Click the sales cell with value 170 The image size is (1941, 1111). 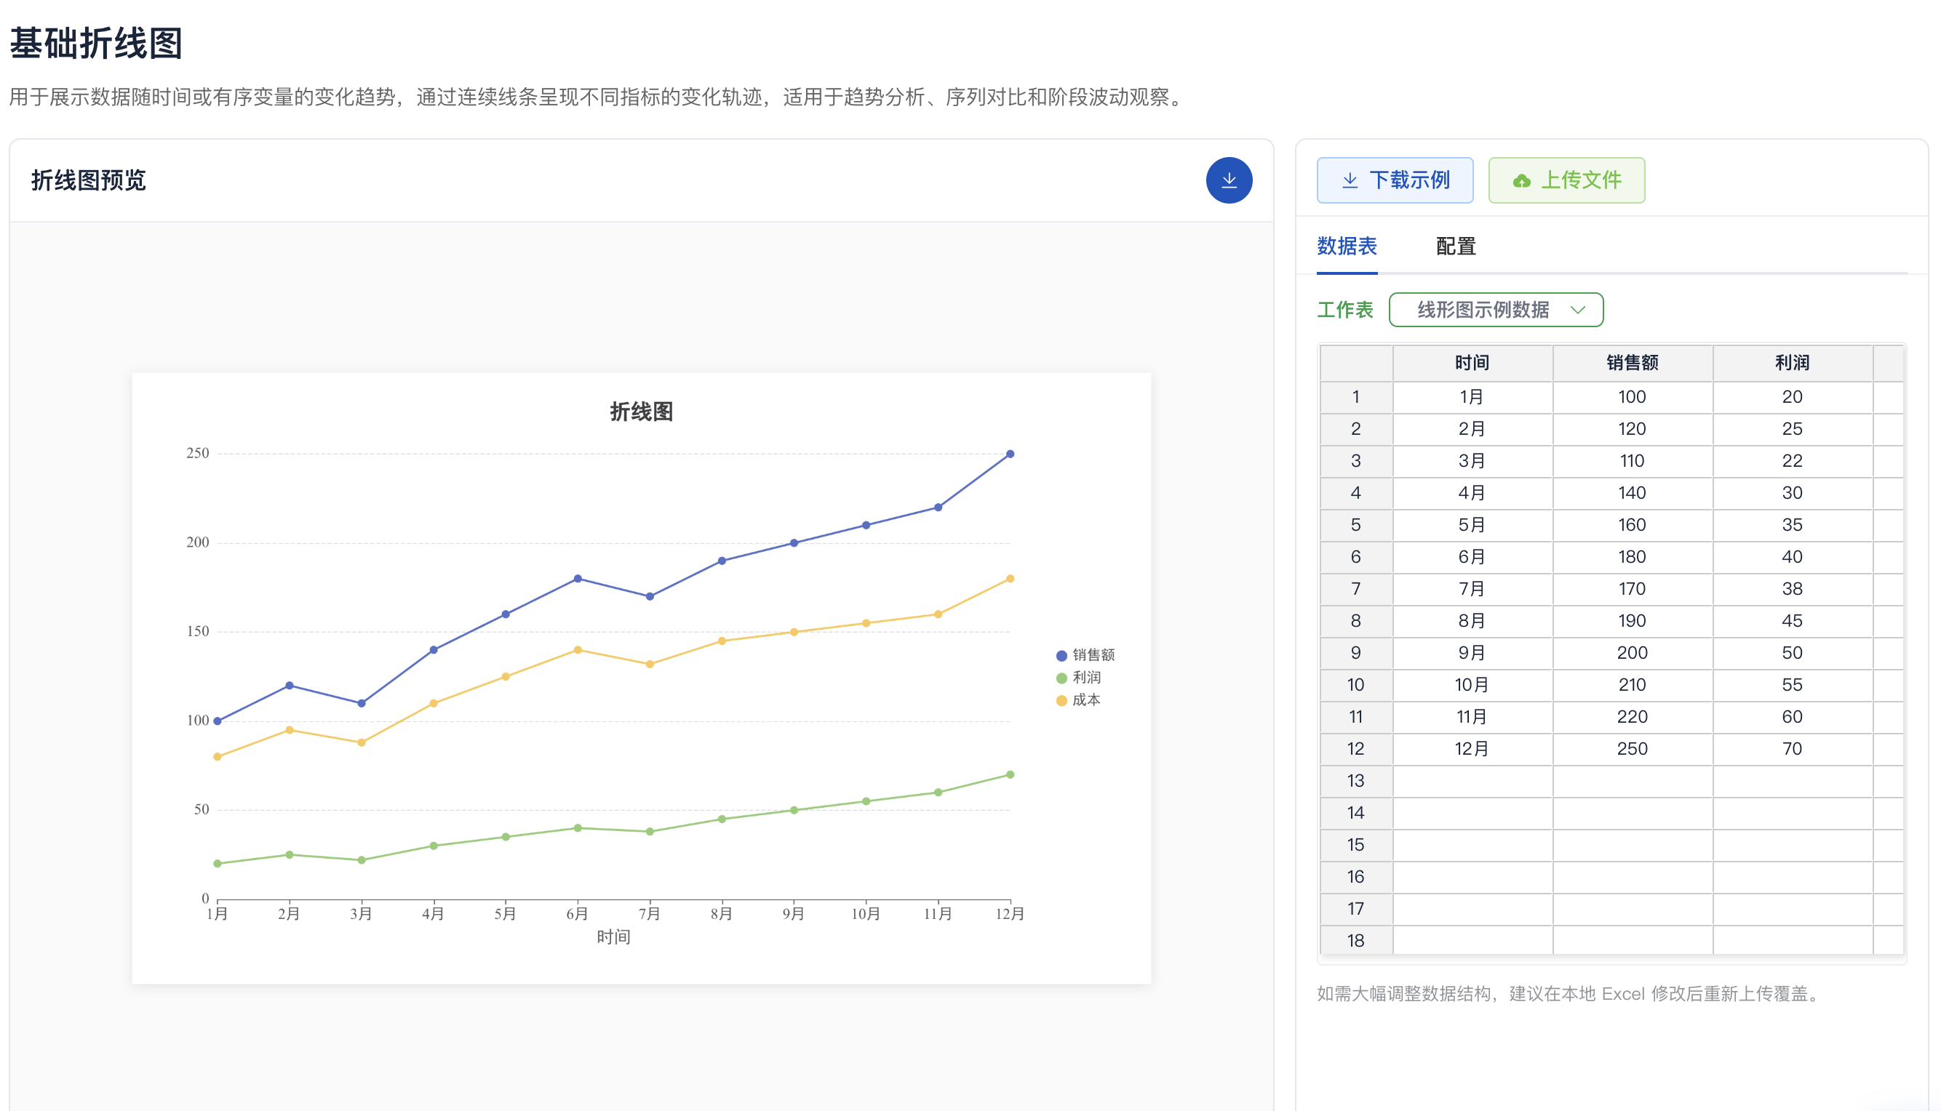pos(1632,589)
